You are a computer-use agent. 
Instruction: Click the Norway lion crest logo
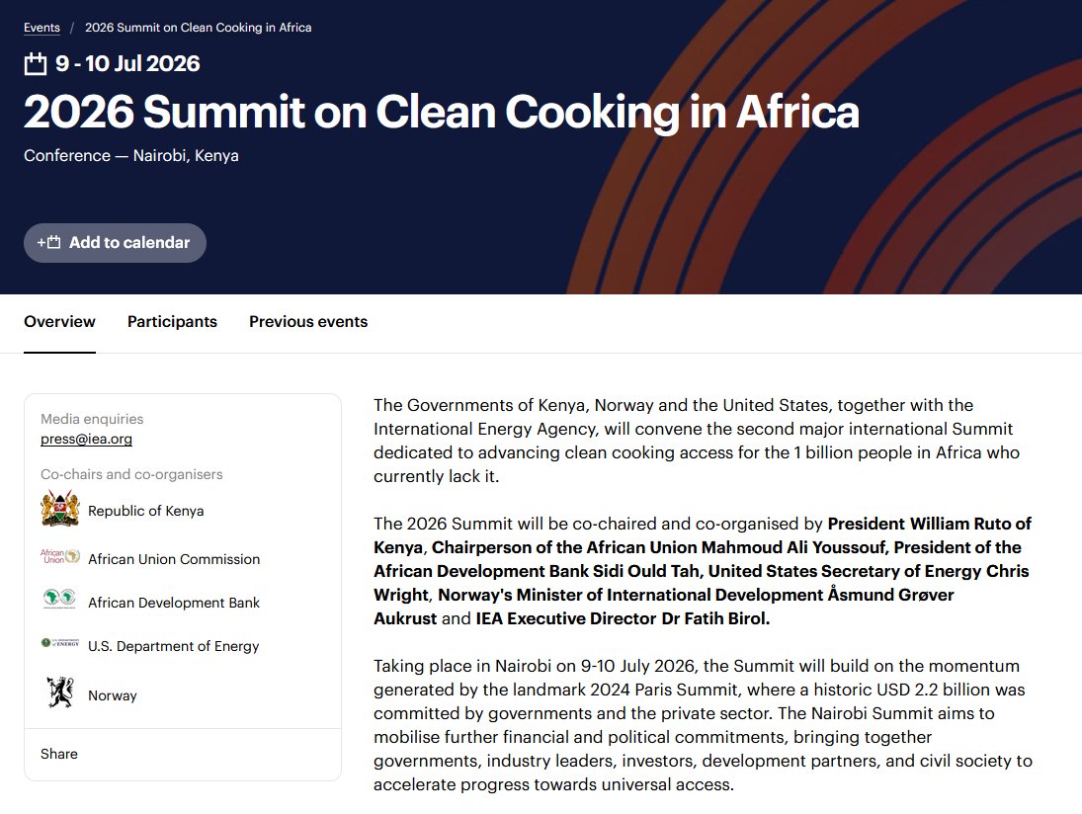60,692
